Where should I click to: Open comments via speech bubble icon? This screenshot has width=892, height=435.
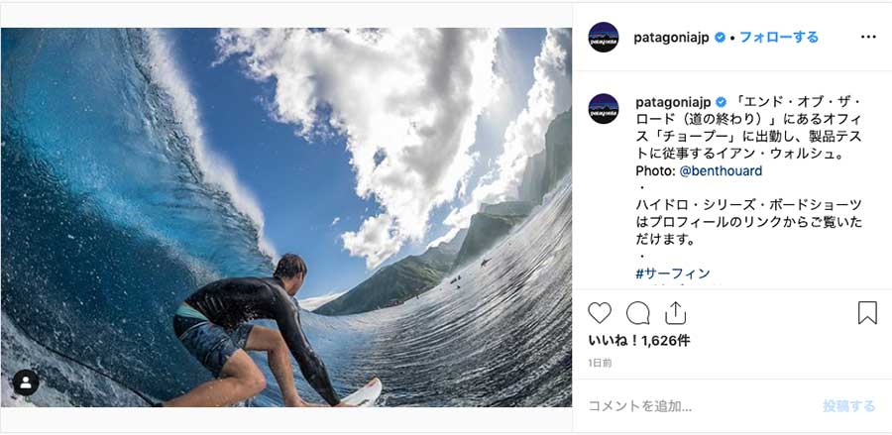coord(637,313)
